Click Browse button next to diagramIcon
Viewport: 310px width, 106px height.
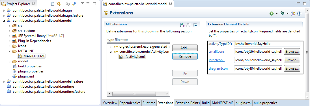[292, 69]
